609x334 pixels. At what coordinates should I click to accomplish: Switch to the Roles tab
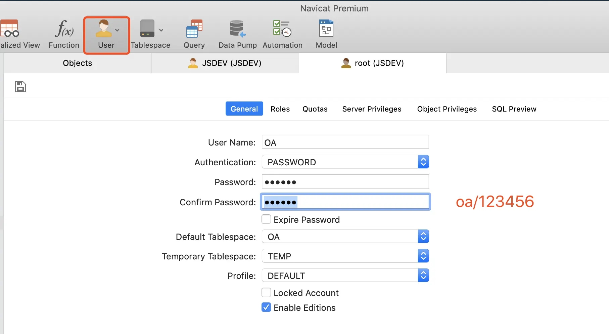tap(280, 109)
